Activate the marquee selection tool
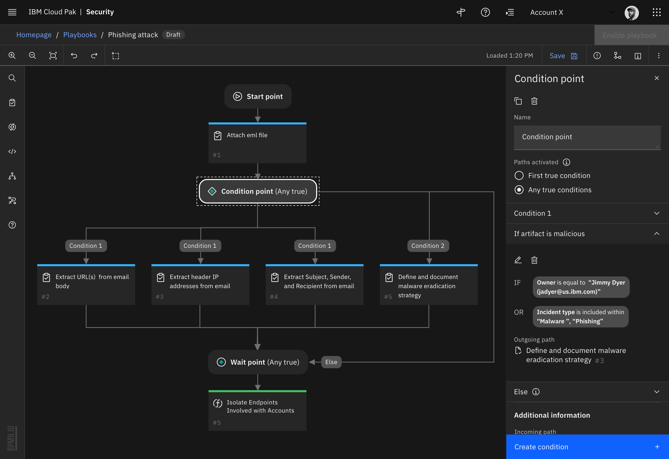 click(x=115, y=56)
